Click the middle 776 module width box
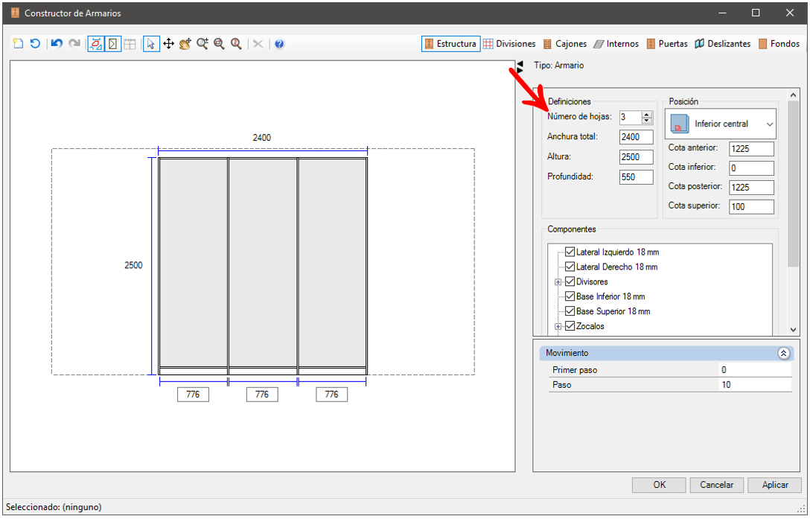Screen dimensions: 810x519 pos(262,395)
